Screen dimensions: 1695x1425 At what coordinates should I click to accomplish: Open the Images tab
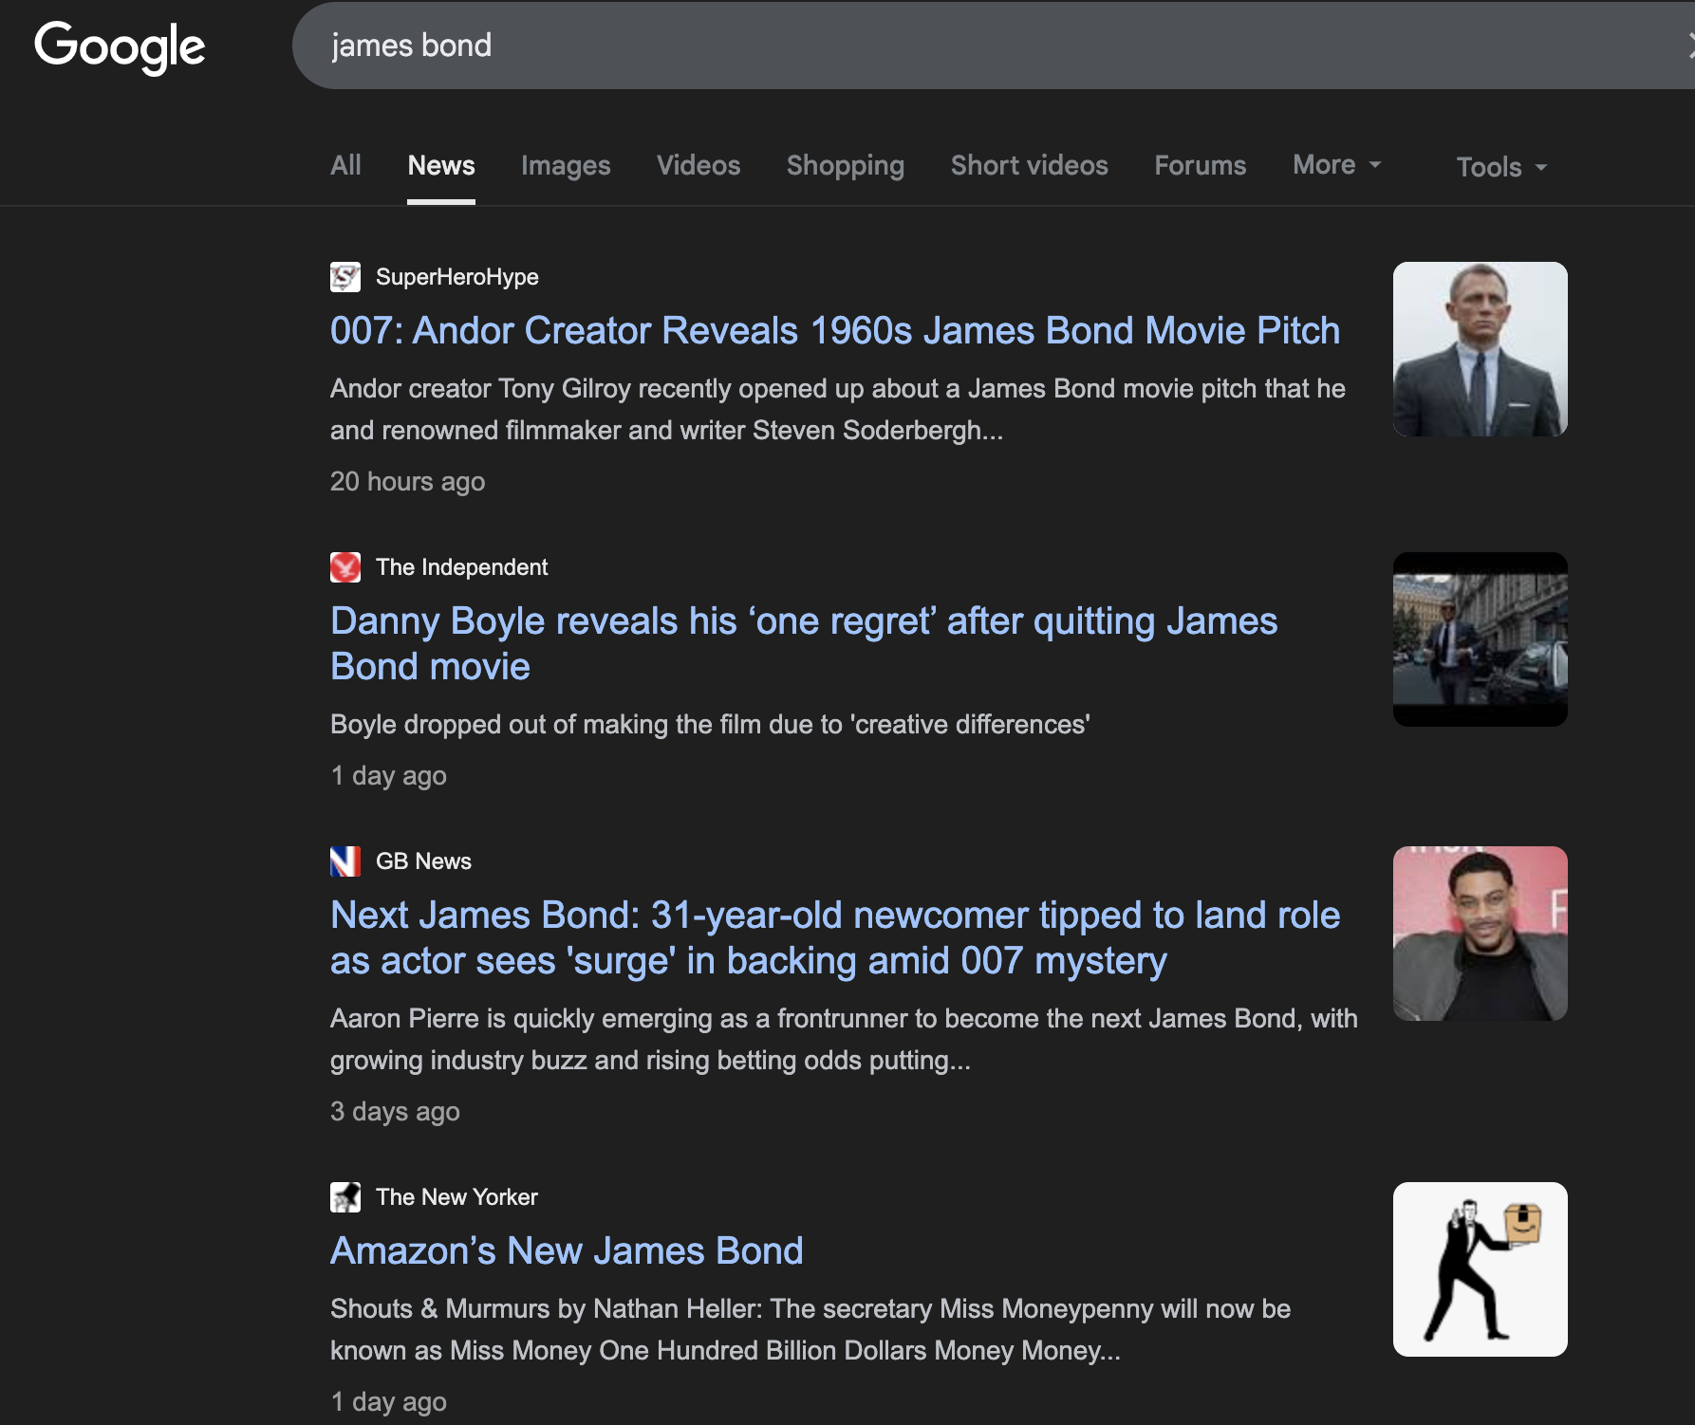(x=566, y=165)
